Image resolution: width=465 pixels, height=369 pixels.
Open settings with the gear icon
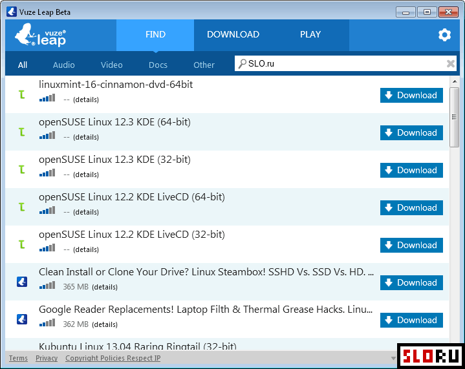(444, 35)
